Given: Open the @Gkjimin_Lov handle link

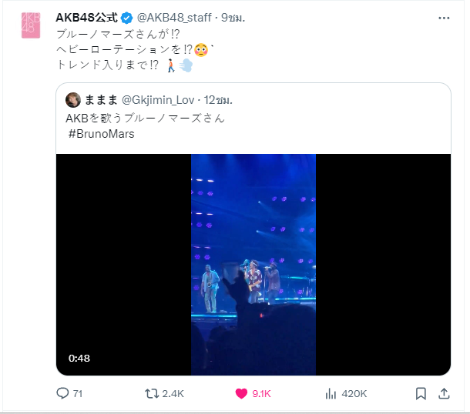Looking at the screenshot, I should coord(158,100).
